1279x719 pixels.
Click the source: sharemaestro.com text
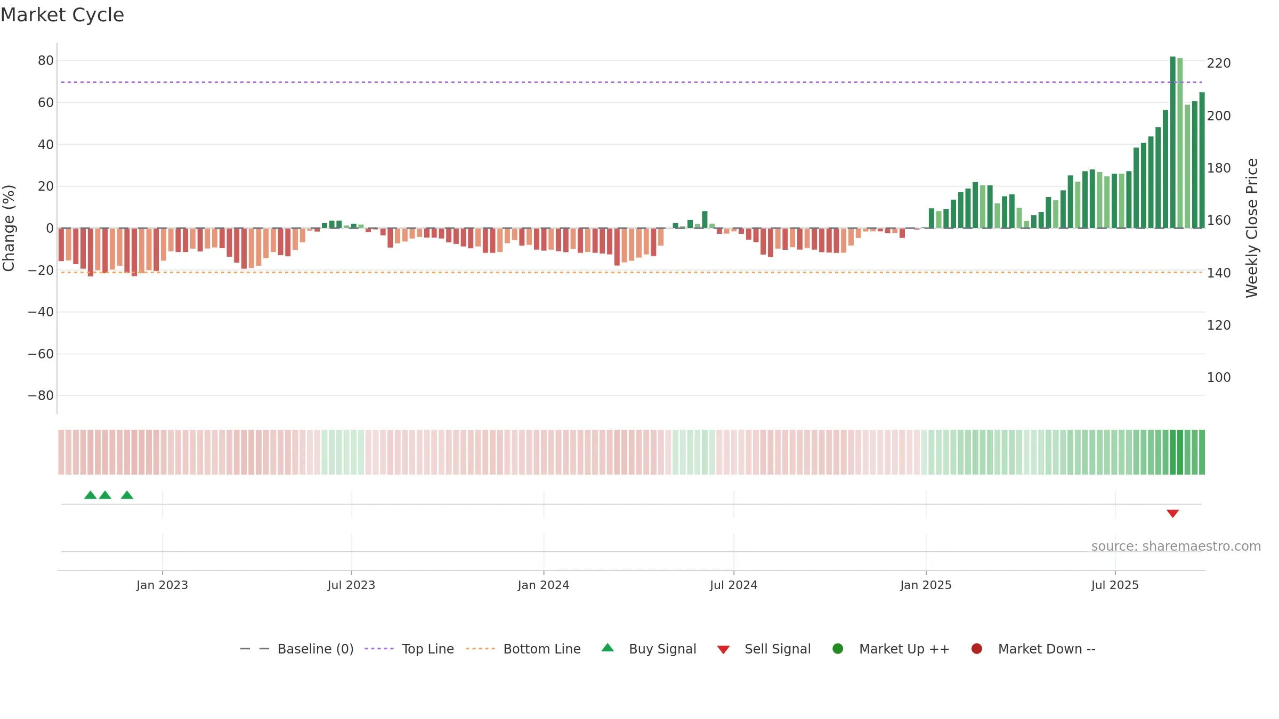point(1176,546)
